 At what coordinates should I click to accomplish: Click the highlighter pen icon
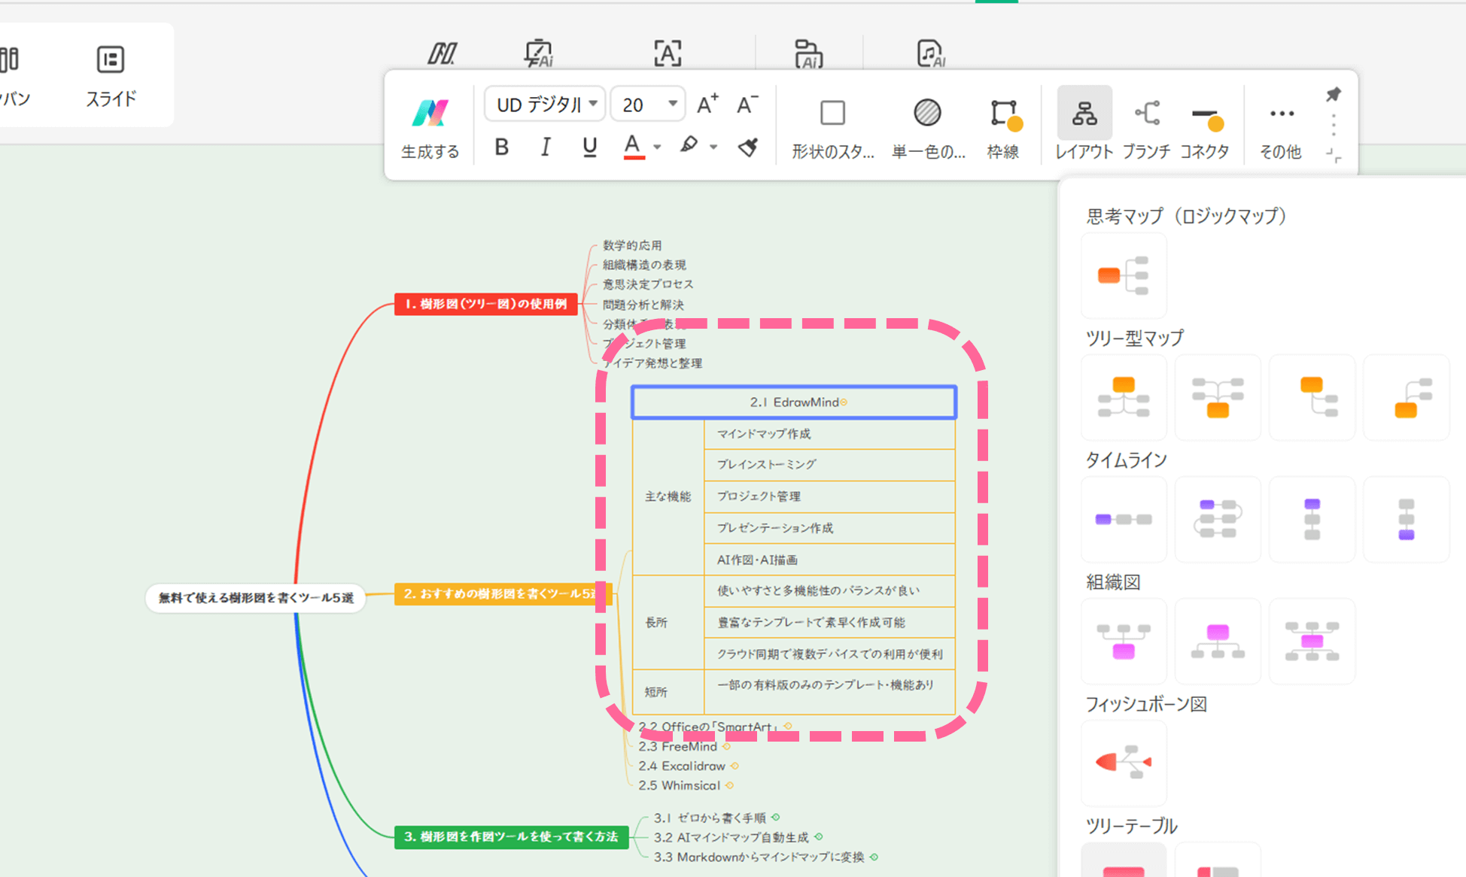(689, 145)
